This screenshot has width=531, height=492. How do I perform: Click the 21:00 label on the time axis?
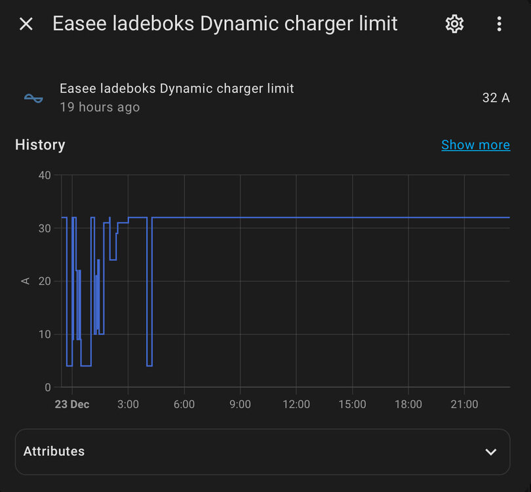click(464, 404)
